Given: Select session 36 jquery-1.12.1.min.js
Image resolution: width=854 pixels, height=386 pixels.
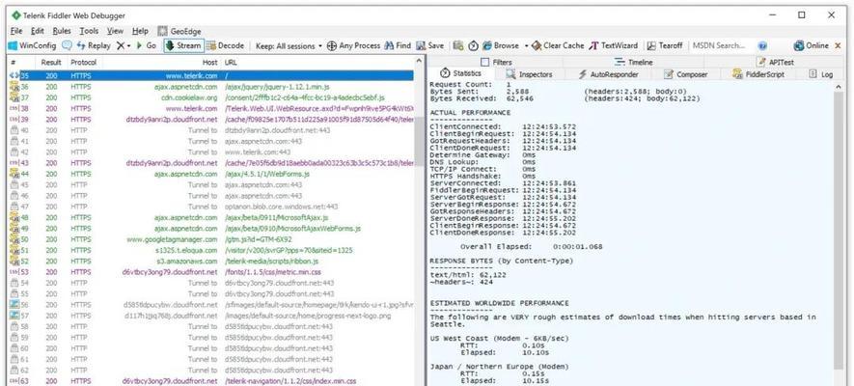Looking at the screenshot, I should click(x=210, y=87).
